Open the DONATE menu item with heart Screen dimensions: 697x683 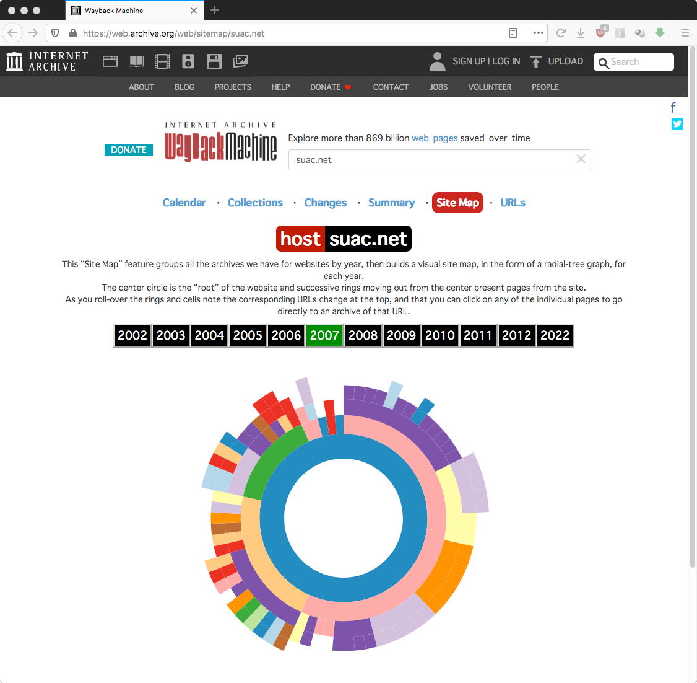(x=331, y=87)
